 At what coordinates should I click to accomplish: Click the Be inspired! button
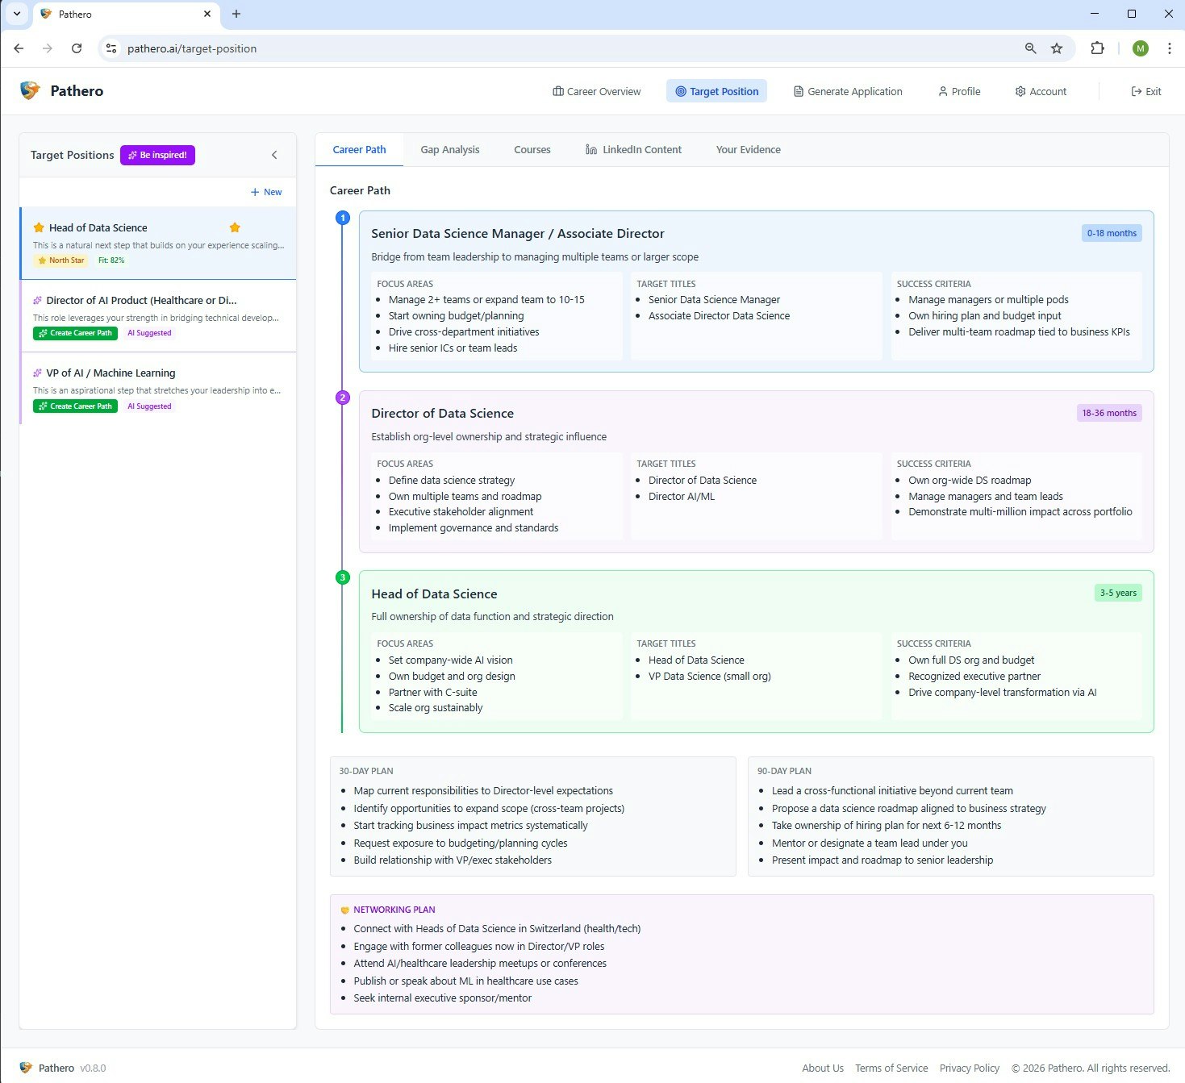point(157,155)
